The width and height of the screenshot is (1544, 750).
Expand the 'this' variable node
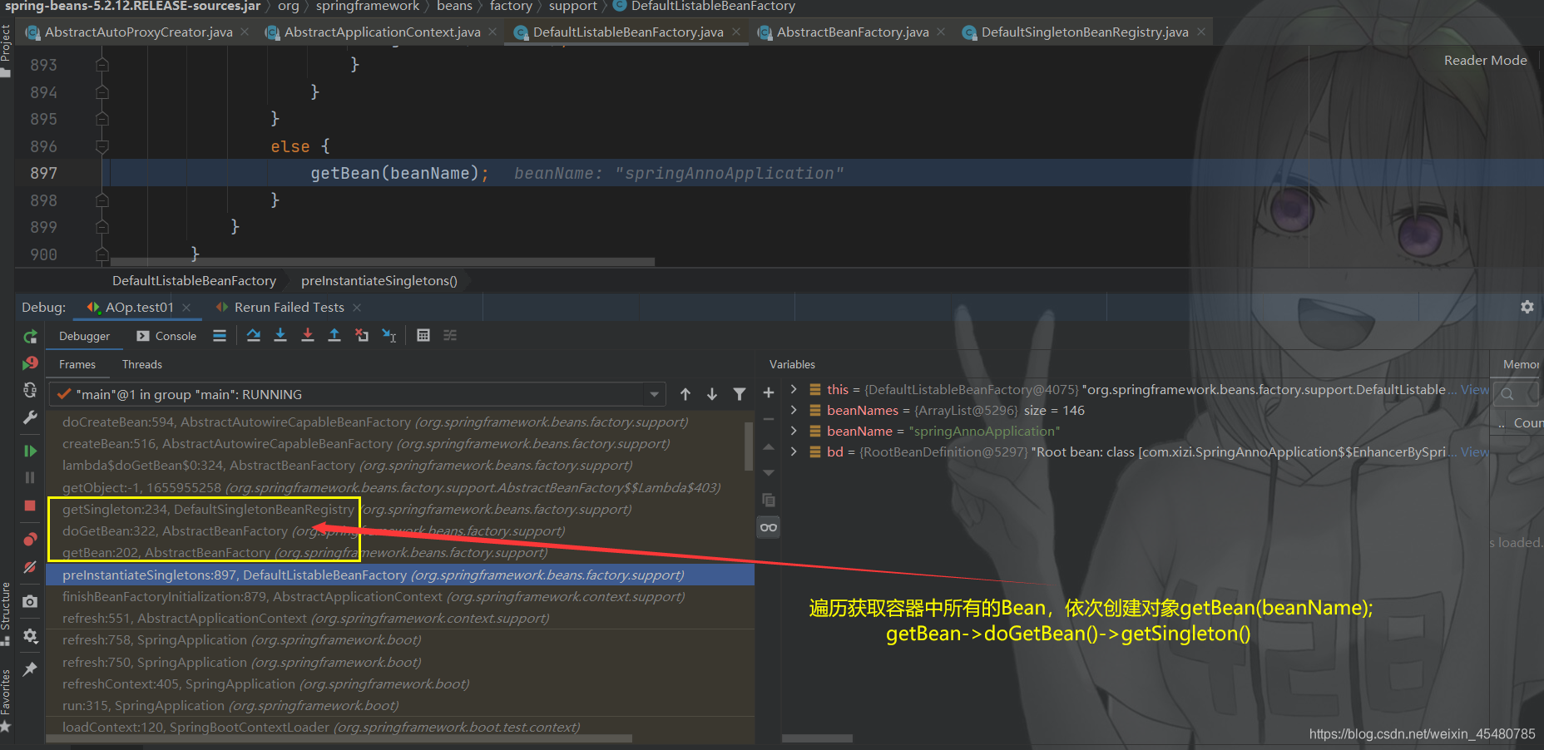tap(794, 389)
